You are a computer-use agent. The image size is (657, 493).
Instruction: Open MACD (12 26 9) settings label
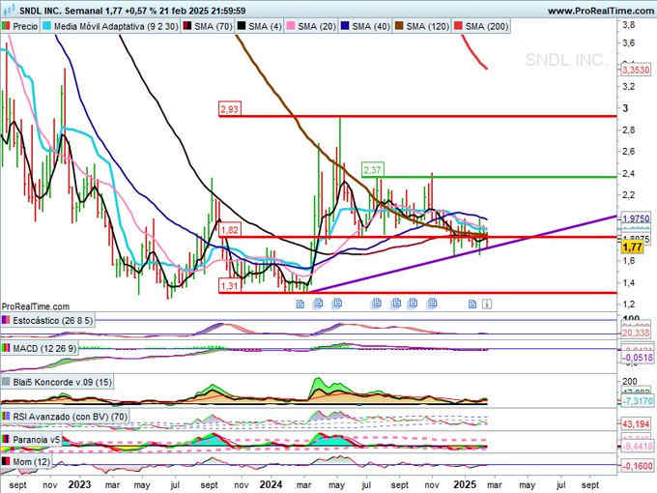pos(44,348)
